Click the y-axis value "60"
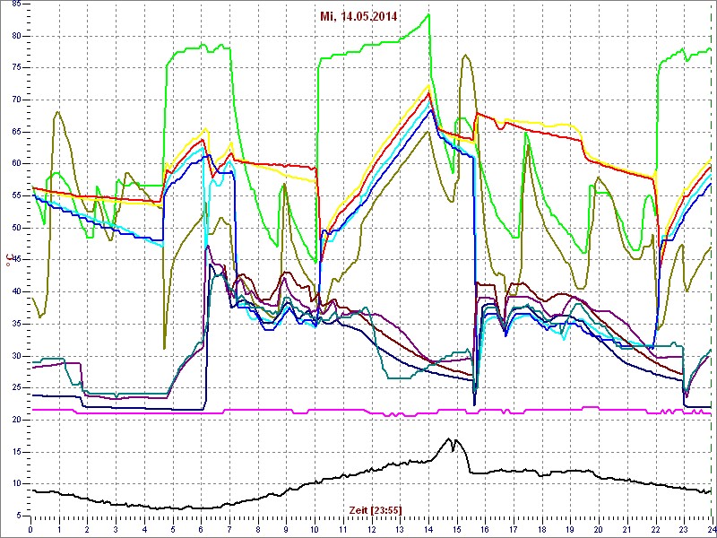The height and width of the screenshot is (538, 717). [x=17, y=164]
